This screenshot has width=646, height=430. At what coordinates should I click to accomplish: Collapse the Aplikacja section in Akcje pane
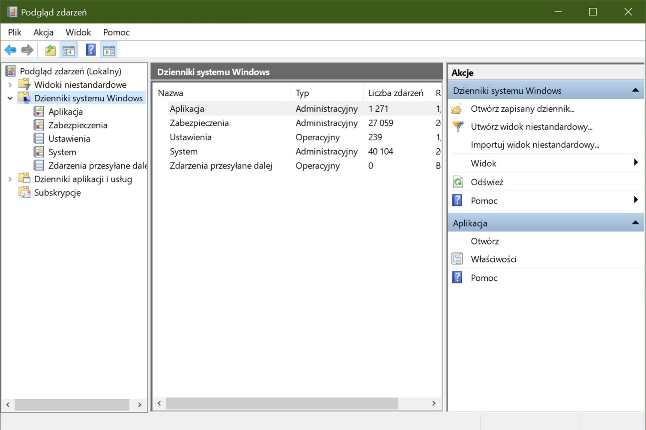click(635, 223)
